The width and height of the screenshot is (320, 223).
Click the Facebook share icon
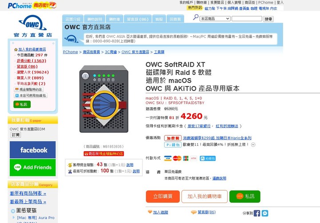coord(257,213)
